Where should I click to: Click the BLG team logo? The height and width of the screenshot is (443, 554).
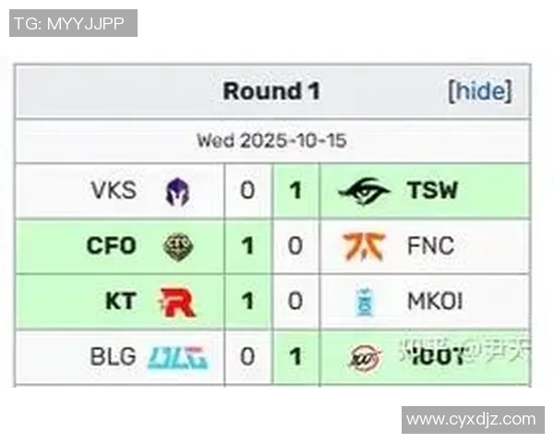coord(177,356)
